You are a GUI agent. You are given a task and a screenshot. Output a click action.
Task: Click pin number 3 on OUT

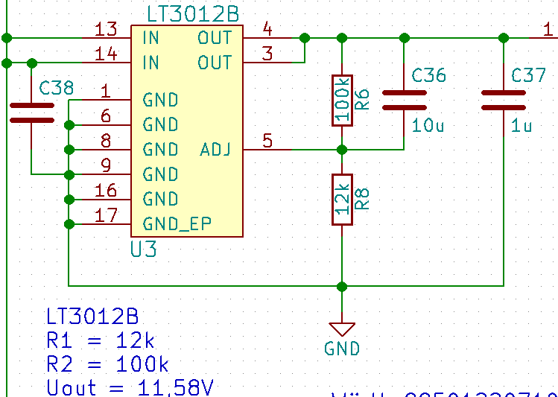pos(267,54)
